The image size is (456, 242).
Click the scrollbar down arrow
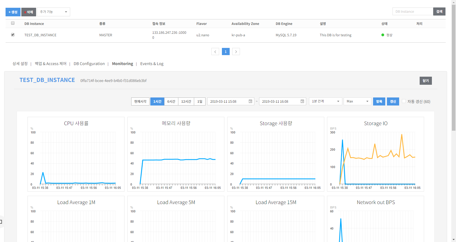(454, 240)
